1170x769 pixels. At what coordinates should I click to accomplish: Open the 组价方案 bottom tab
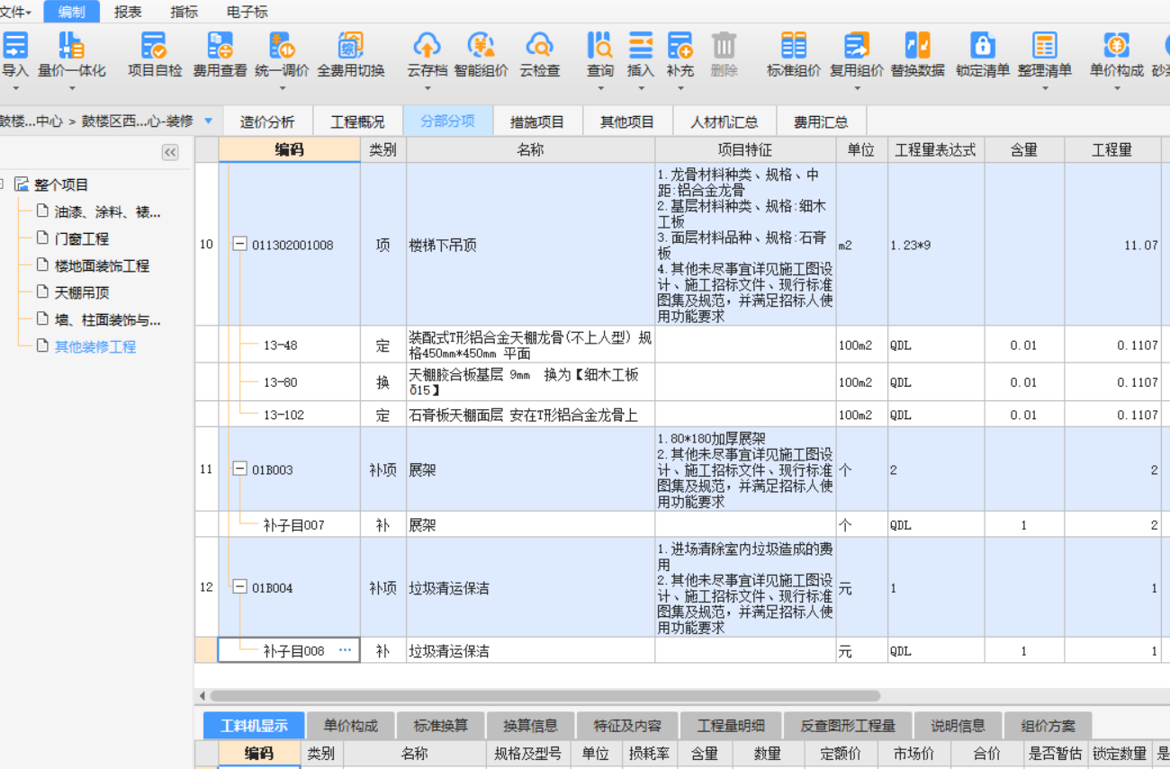point(1048,726)
